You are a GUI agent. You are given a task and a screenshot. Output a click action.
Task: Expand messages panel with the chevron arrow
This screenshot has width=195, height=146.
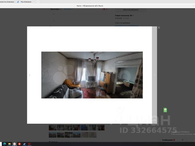click(183, 140)
